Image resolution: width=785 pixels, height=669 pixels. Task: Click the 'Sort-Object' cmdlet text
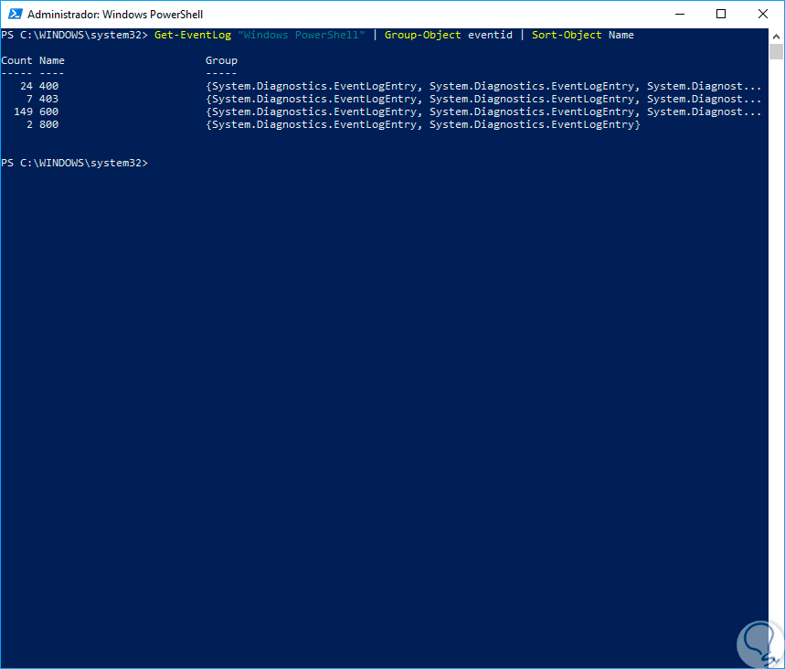(x=567, y=35)
